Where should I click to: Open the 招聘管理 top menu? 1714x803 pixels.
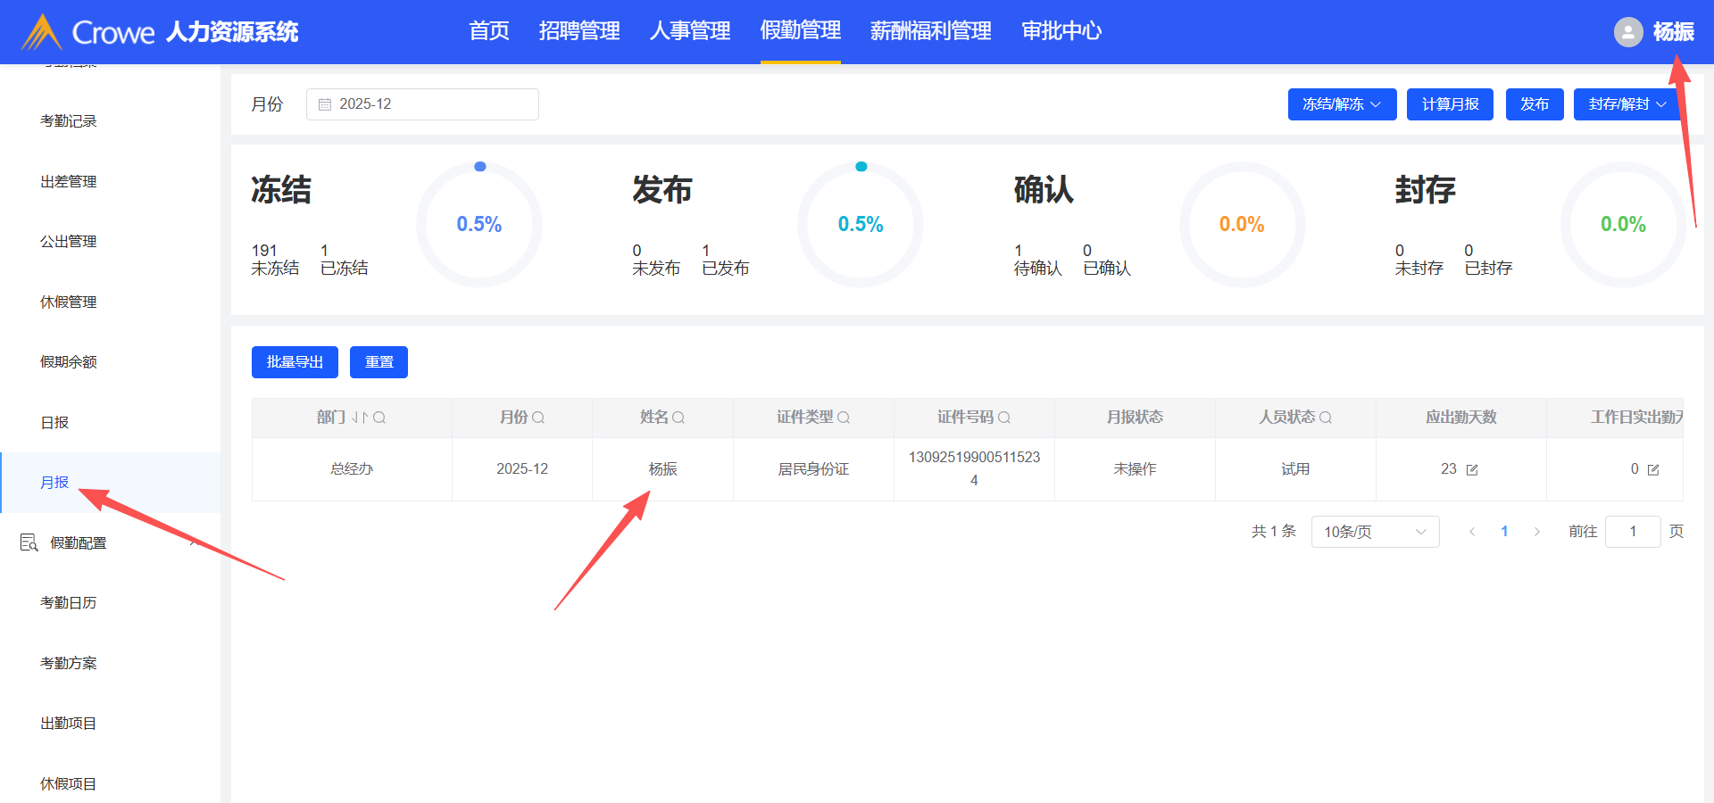[x=579, y=31]
